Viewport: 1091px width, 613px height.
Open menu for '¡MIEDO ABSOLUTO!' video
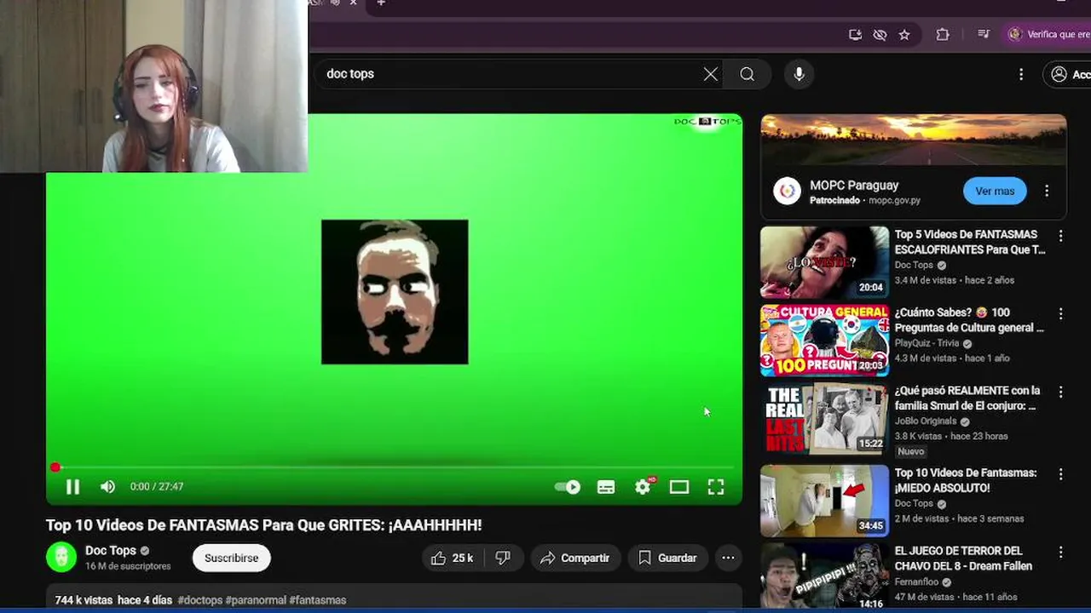click(x=1061, y=474)
